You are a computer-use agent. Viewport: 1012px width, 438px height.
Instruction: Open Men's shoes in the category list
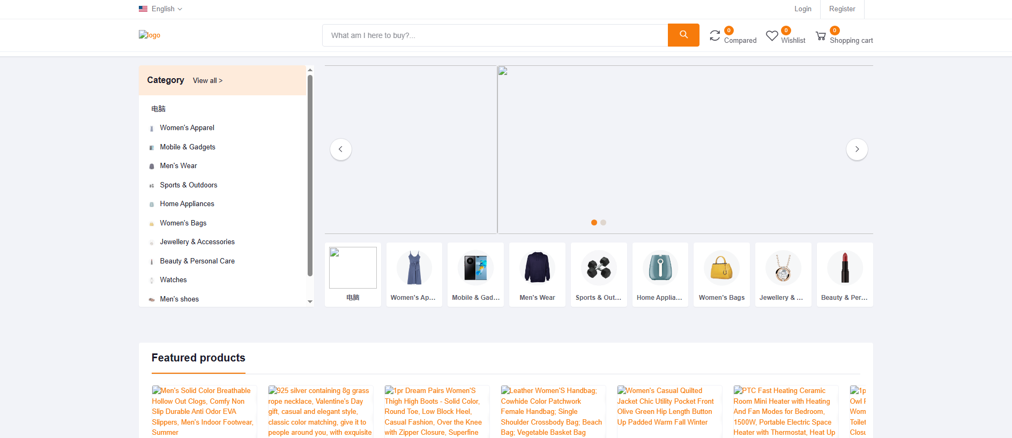coord(180,299)
